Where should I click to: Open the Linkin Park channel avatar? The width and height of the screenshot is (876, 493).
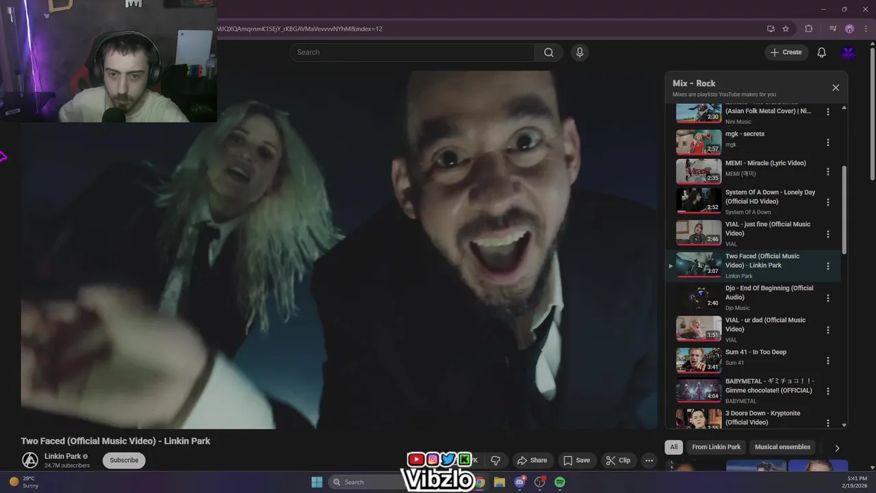pos(29,460)
